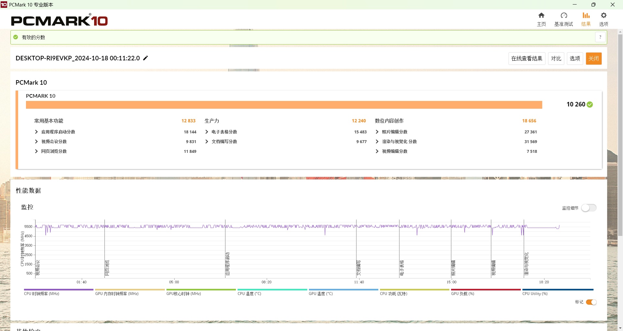Viewport: 623px width, 331px height.
Task: Open the ? help button
Action: point(600,37)
